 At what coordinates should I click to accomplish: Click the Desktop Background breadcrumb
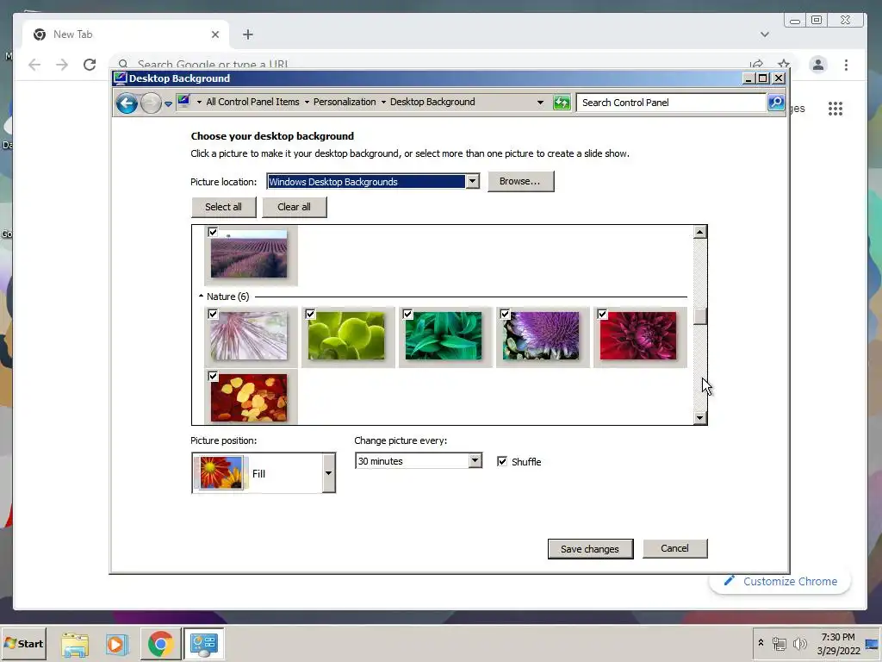pyautogui.click(x=432, y=102)
